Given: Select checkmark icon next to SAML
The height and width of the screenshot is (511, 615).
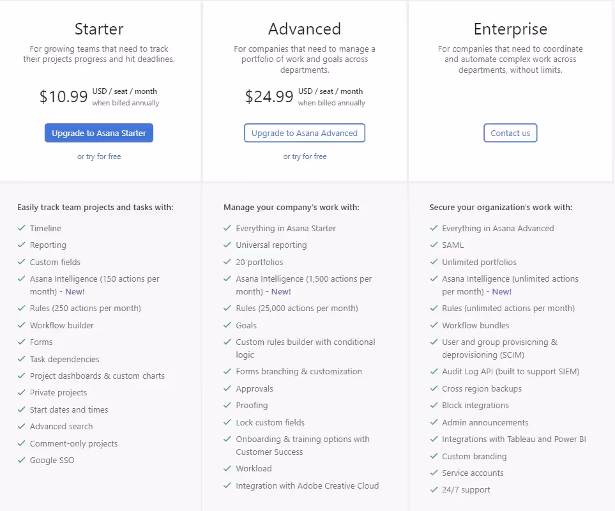Looking at the screenshot, I should click(x=434, y=245).
